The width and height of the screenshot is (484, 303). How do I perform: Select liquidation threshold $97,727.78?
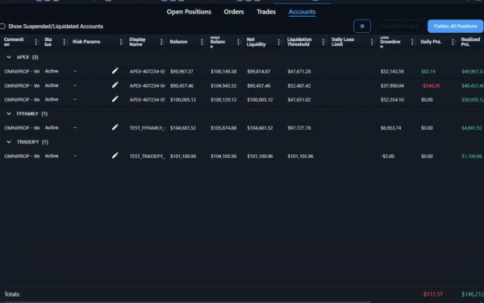(299, 128)
